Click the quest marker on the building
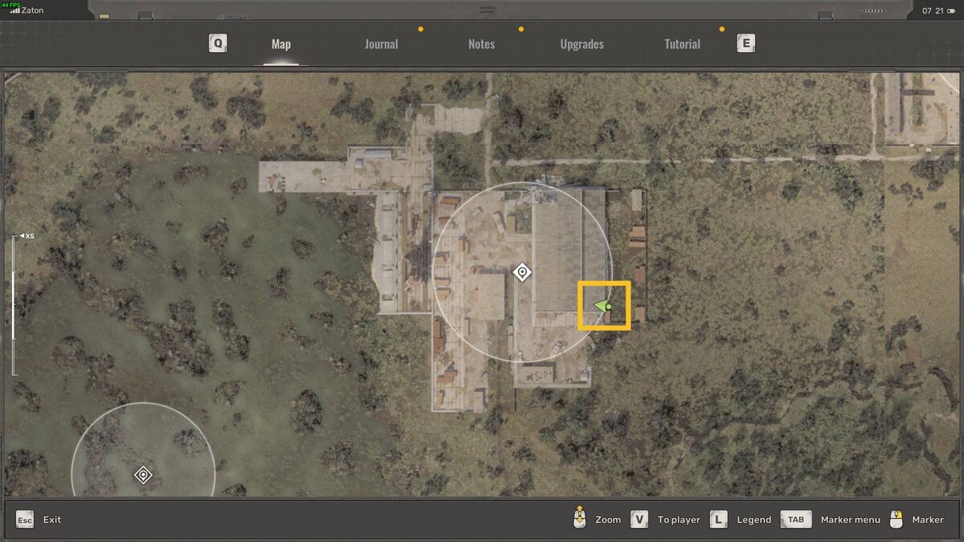The height and width of the screenshot is (542, 964). [x=522, y=273]
